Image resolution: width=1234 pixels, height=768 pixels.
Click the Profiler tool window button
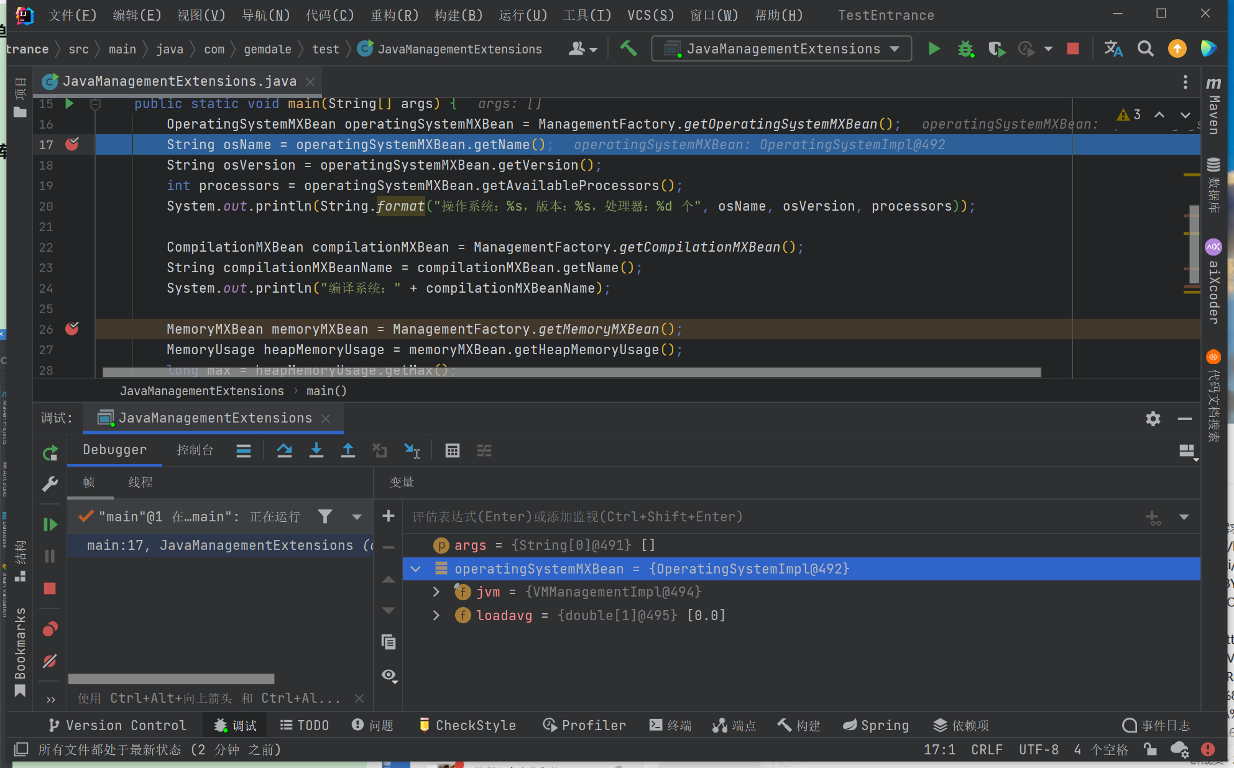tap(584, 725)
